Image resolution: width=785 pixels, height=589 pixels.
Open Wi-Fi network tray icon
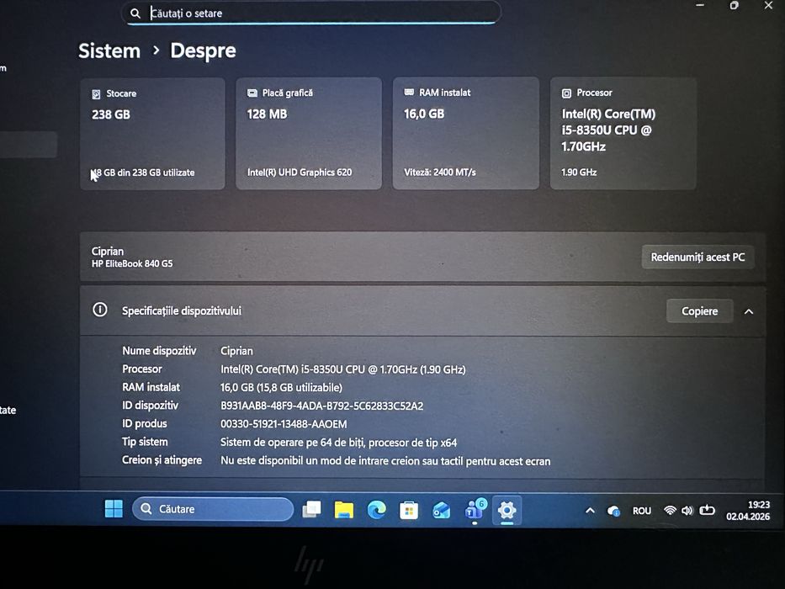pos(670,511)
